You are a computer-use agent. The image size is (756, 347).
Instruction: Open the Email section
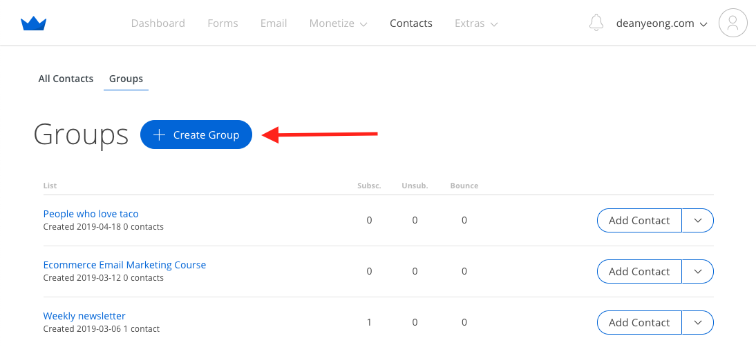pos(274,23)
